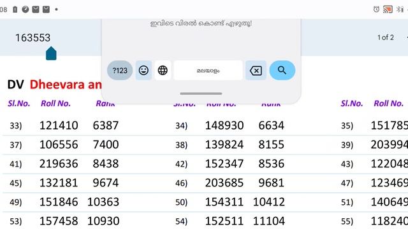This screenshot has height=229, width=408.
Task: Tap roll number 154311
Action: tap(224, 202)
